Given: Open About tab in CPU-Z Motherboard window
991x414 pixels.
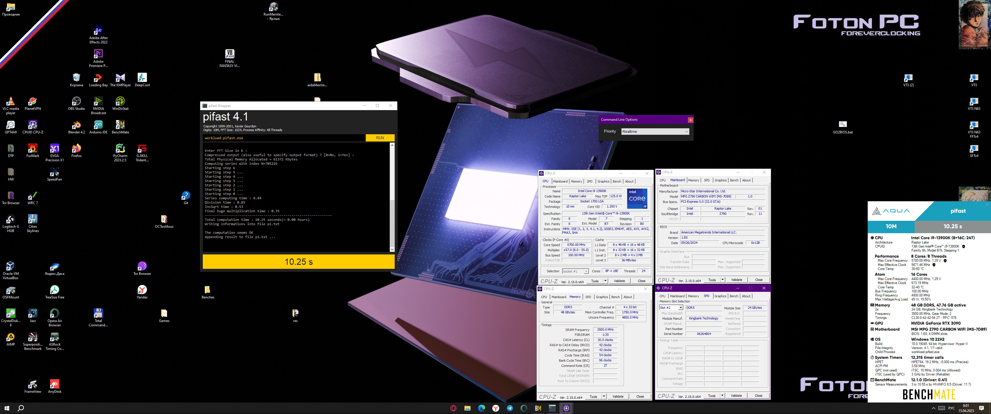Looking at the screenshot, I should tap(746, 180).
